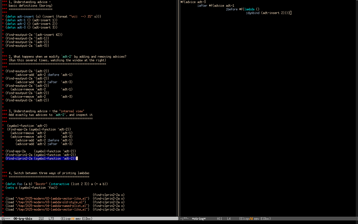Click the L73 line number indicator
Screen dimensions: 358x224
51,219
